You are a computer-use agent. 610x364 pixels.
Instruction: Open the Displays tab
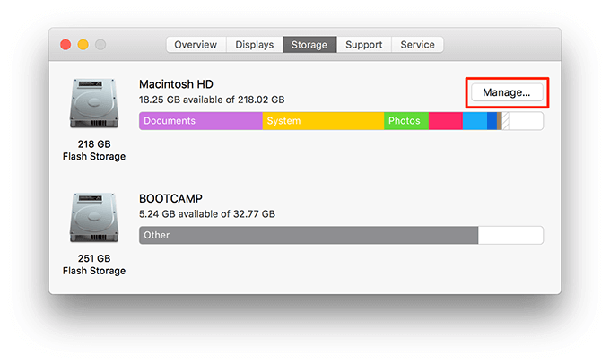(x=255, y=45)
